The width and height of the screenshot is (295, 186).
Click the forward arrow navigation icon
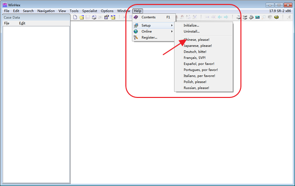[226, 17]
